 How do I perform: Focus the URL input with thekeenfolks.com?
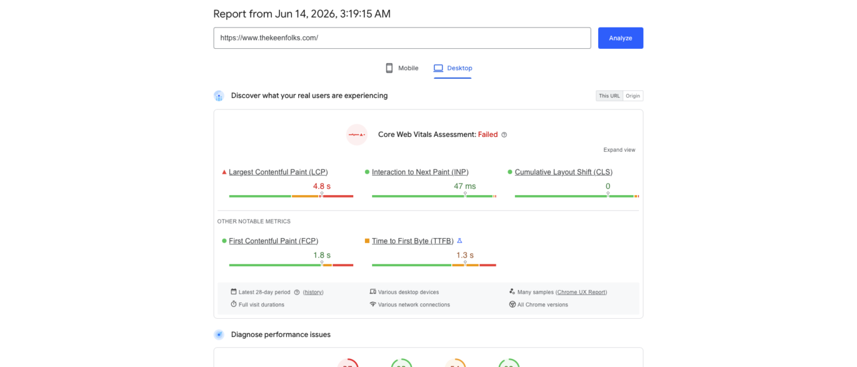click(x=402, y=38)
